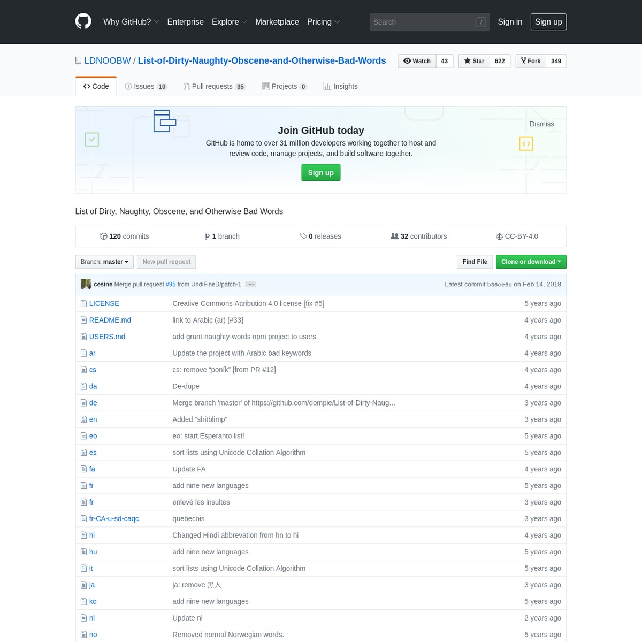
Task: View the 120 commits history
Action: [125, 236]
